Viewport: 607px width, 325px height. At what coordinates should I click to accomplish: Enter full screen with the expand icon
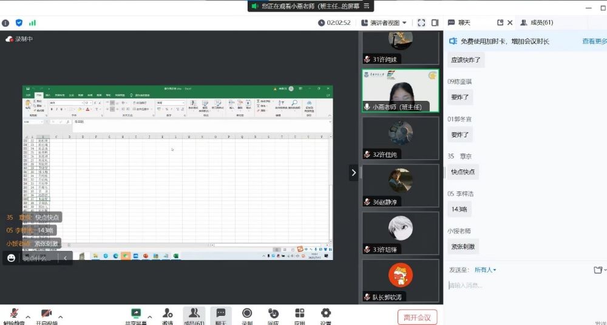click(x=421, y=22)
